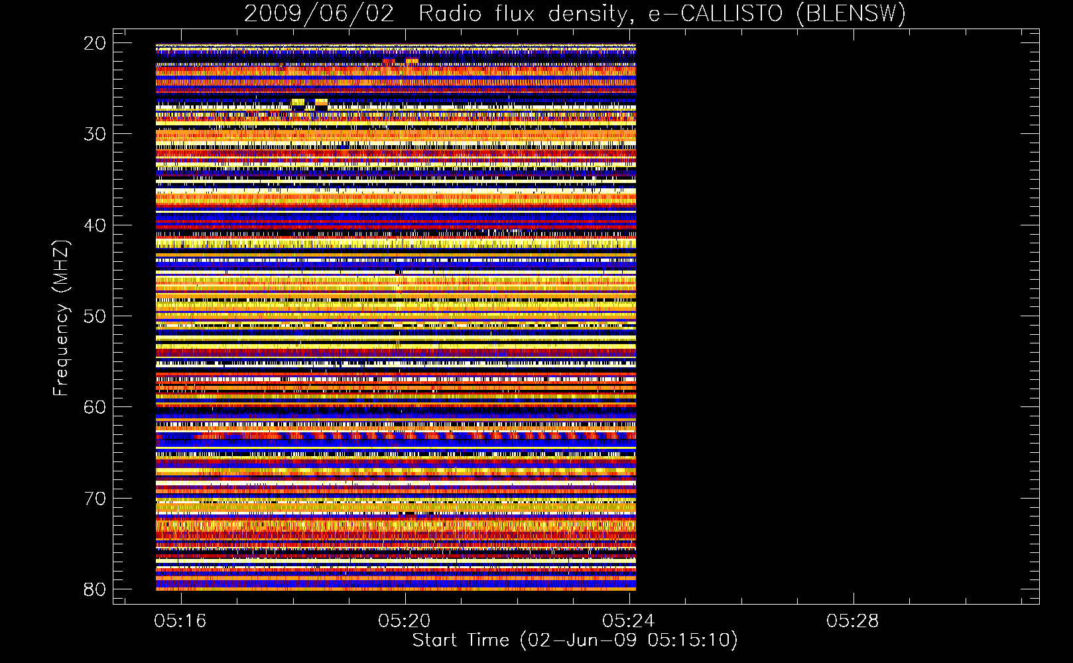Click the '40' frequency tick label

click(x=95, y=225)
